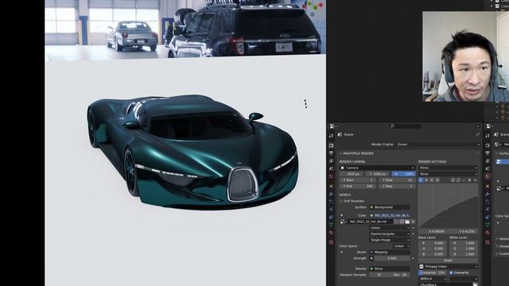The width and height of the screenshot is (509, 286).
Task: Zoom out on the curve editor
Action: tap(459, 180)
